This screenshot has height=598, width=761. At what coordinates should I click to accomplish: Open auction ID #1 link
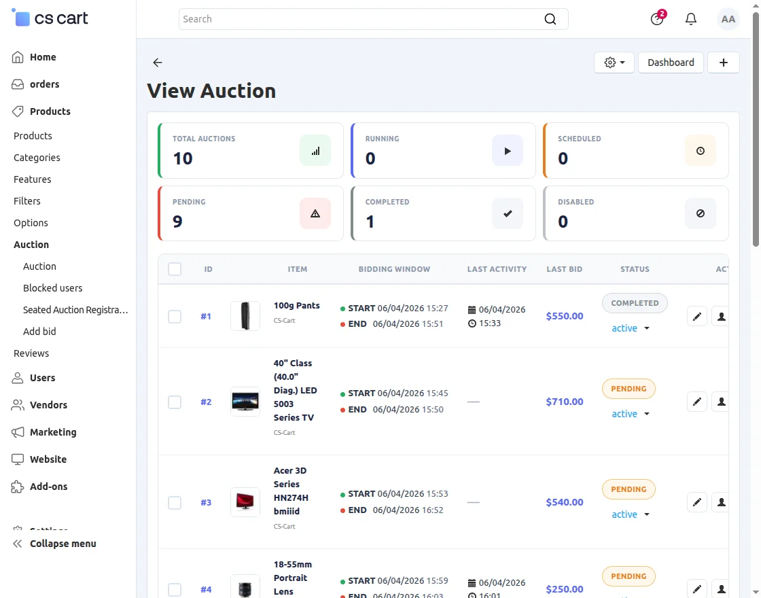(206, 317)
